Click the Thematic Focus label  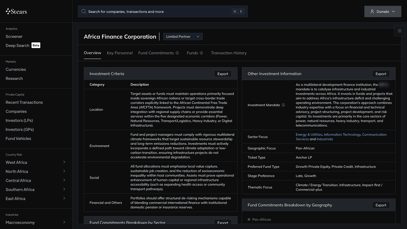[x=260, y=187]
